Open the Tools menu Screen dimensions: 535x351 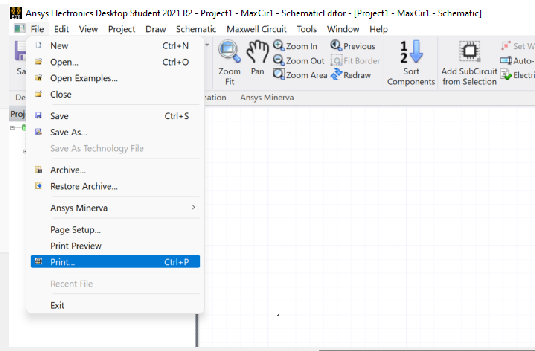tap(307, 29)
